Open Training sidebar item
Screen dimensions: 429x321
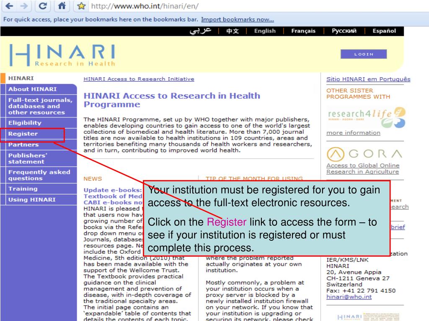click(39, 189)
